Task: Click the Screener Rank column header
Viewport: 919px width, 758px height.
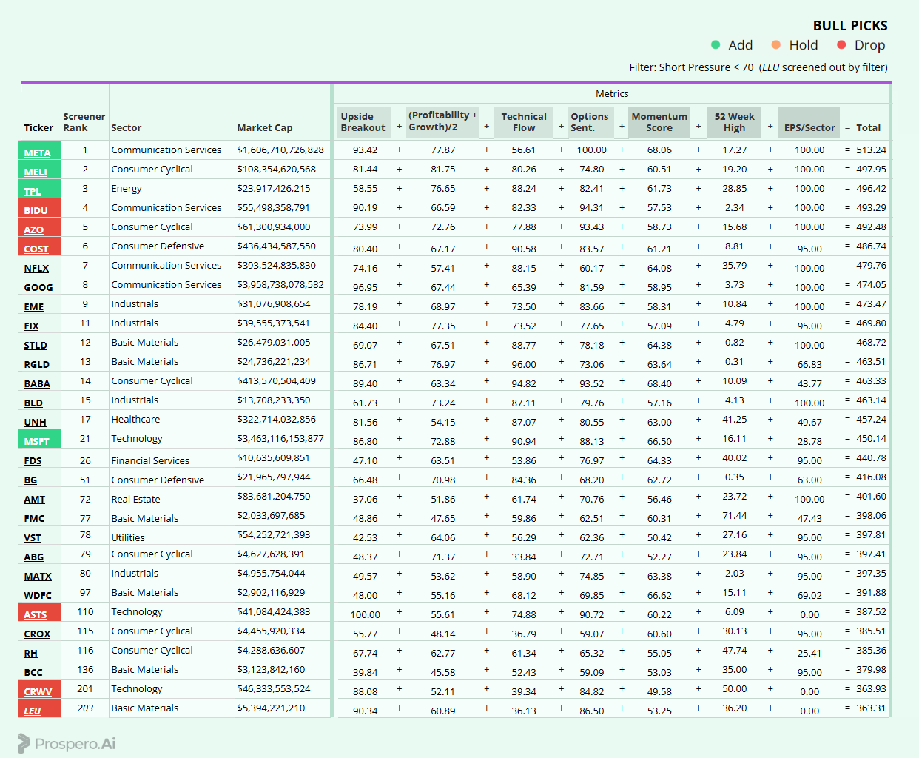Action: pos(84,122)
